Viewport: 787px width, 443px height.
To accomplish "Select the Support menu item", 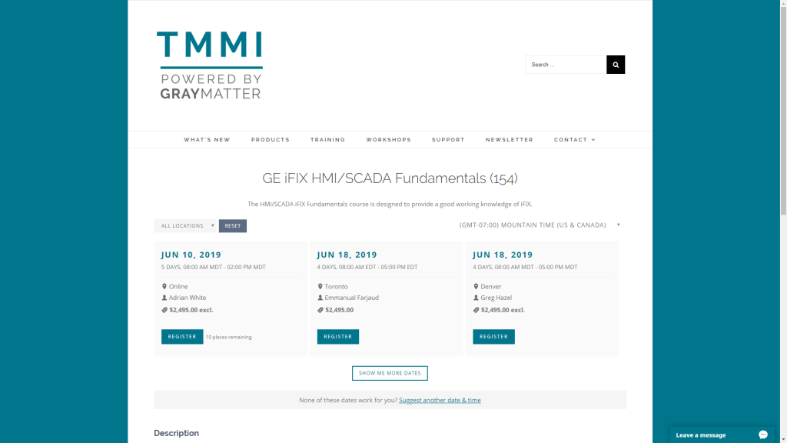I will [448, 140].
